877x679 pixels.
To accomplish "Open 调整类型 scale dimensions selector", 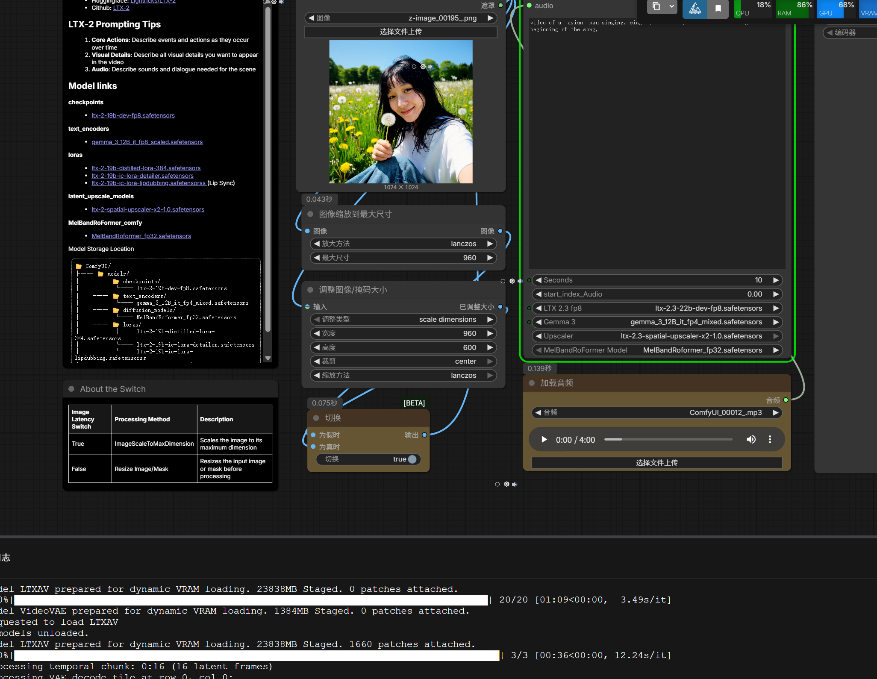I will click(403, 319).
